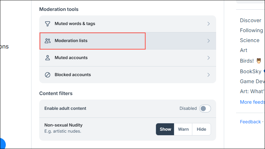Expand Muted words & tags chevron

click(208, 24)
